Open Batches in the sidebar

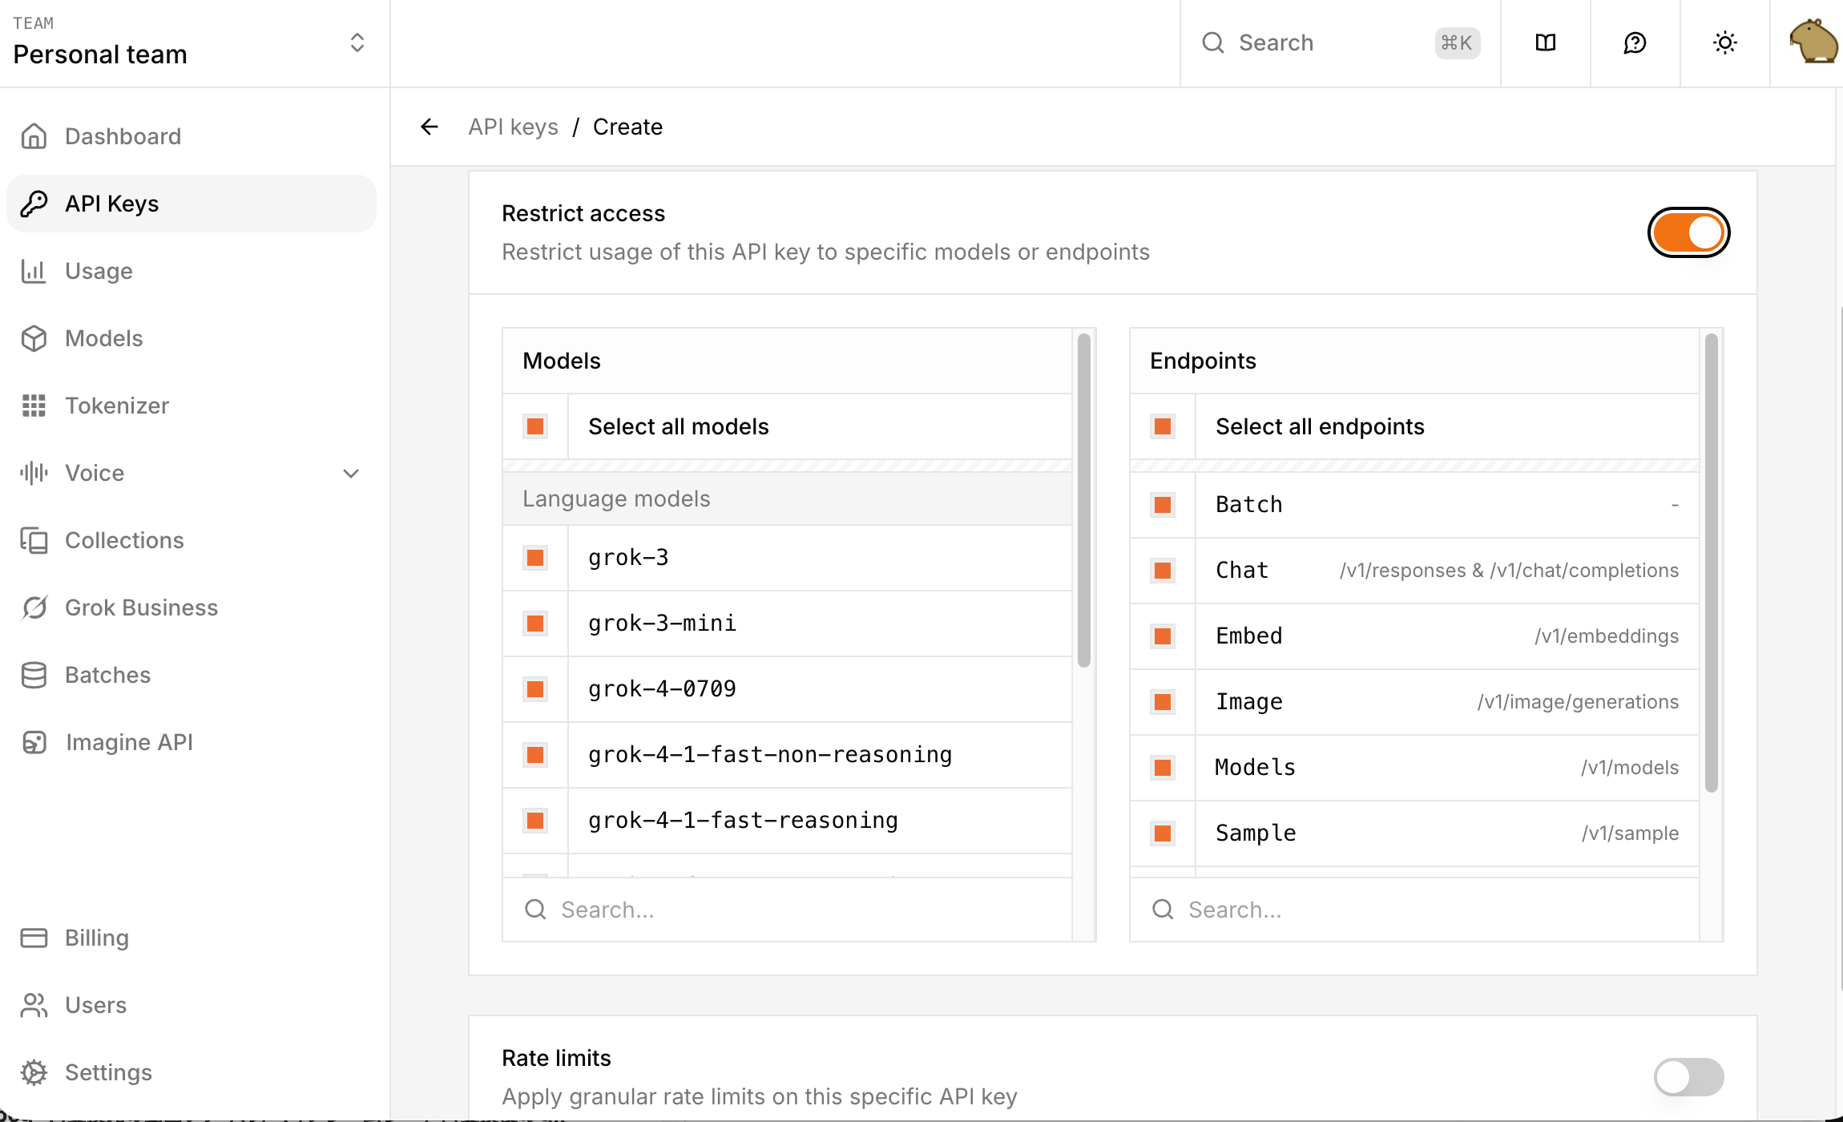(x=107, y=675)
